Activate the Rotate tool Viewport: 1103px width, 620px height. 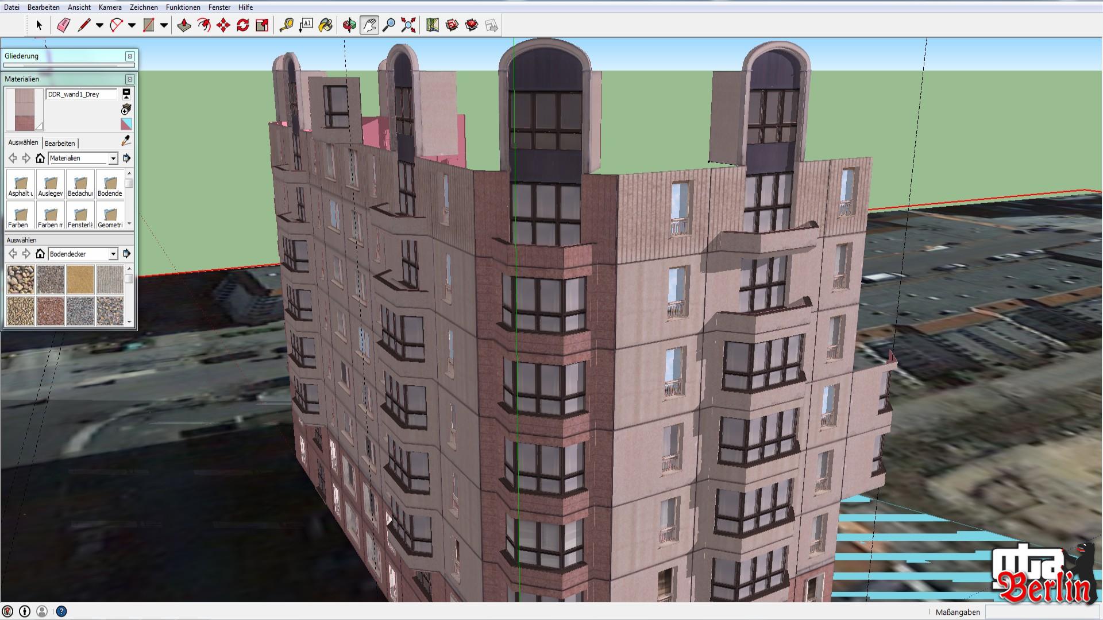point(242,25)
